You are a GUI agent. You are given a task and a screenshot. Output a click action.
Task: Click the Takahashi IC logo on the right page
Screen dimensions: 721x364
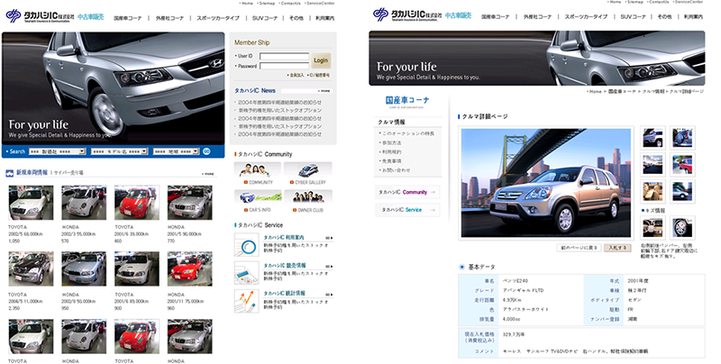click(407, 14)
